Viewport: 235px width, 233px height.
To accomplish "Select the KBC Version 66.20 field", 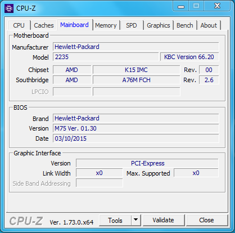I will click(189, 57).
